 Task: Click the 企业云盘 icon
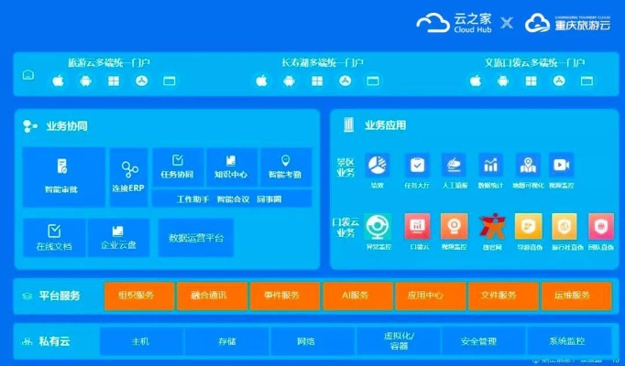click(118, 231)
